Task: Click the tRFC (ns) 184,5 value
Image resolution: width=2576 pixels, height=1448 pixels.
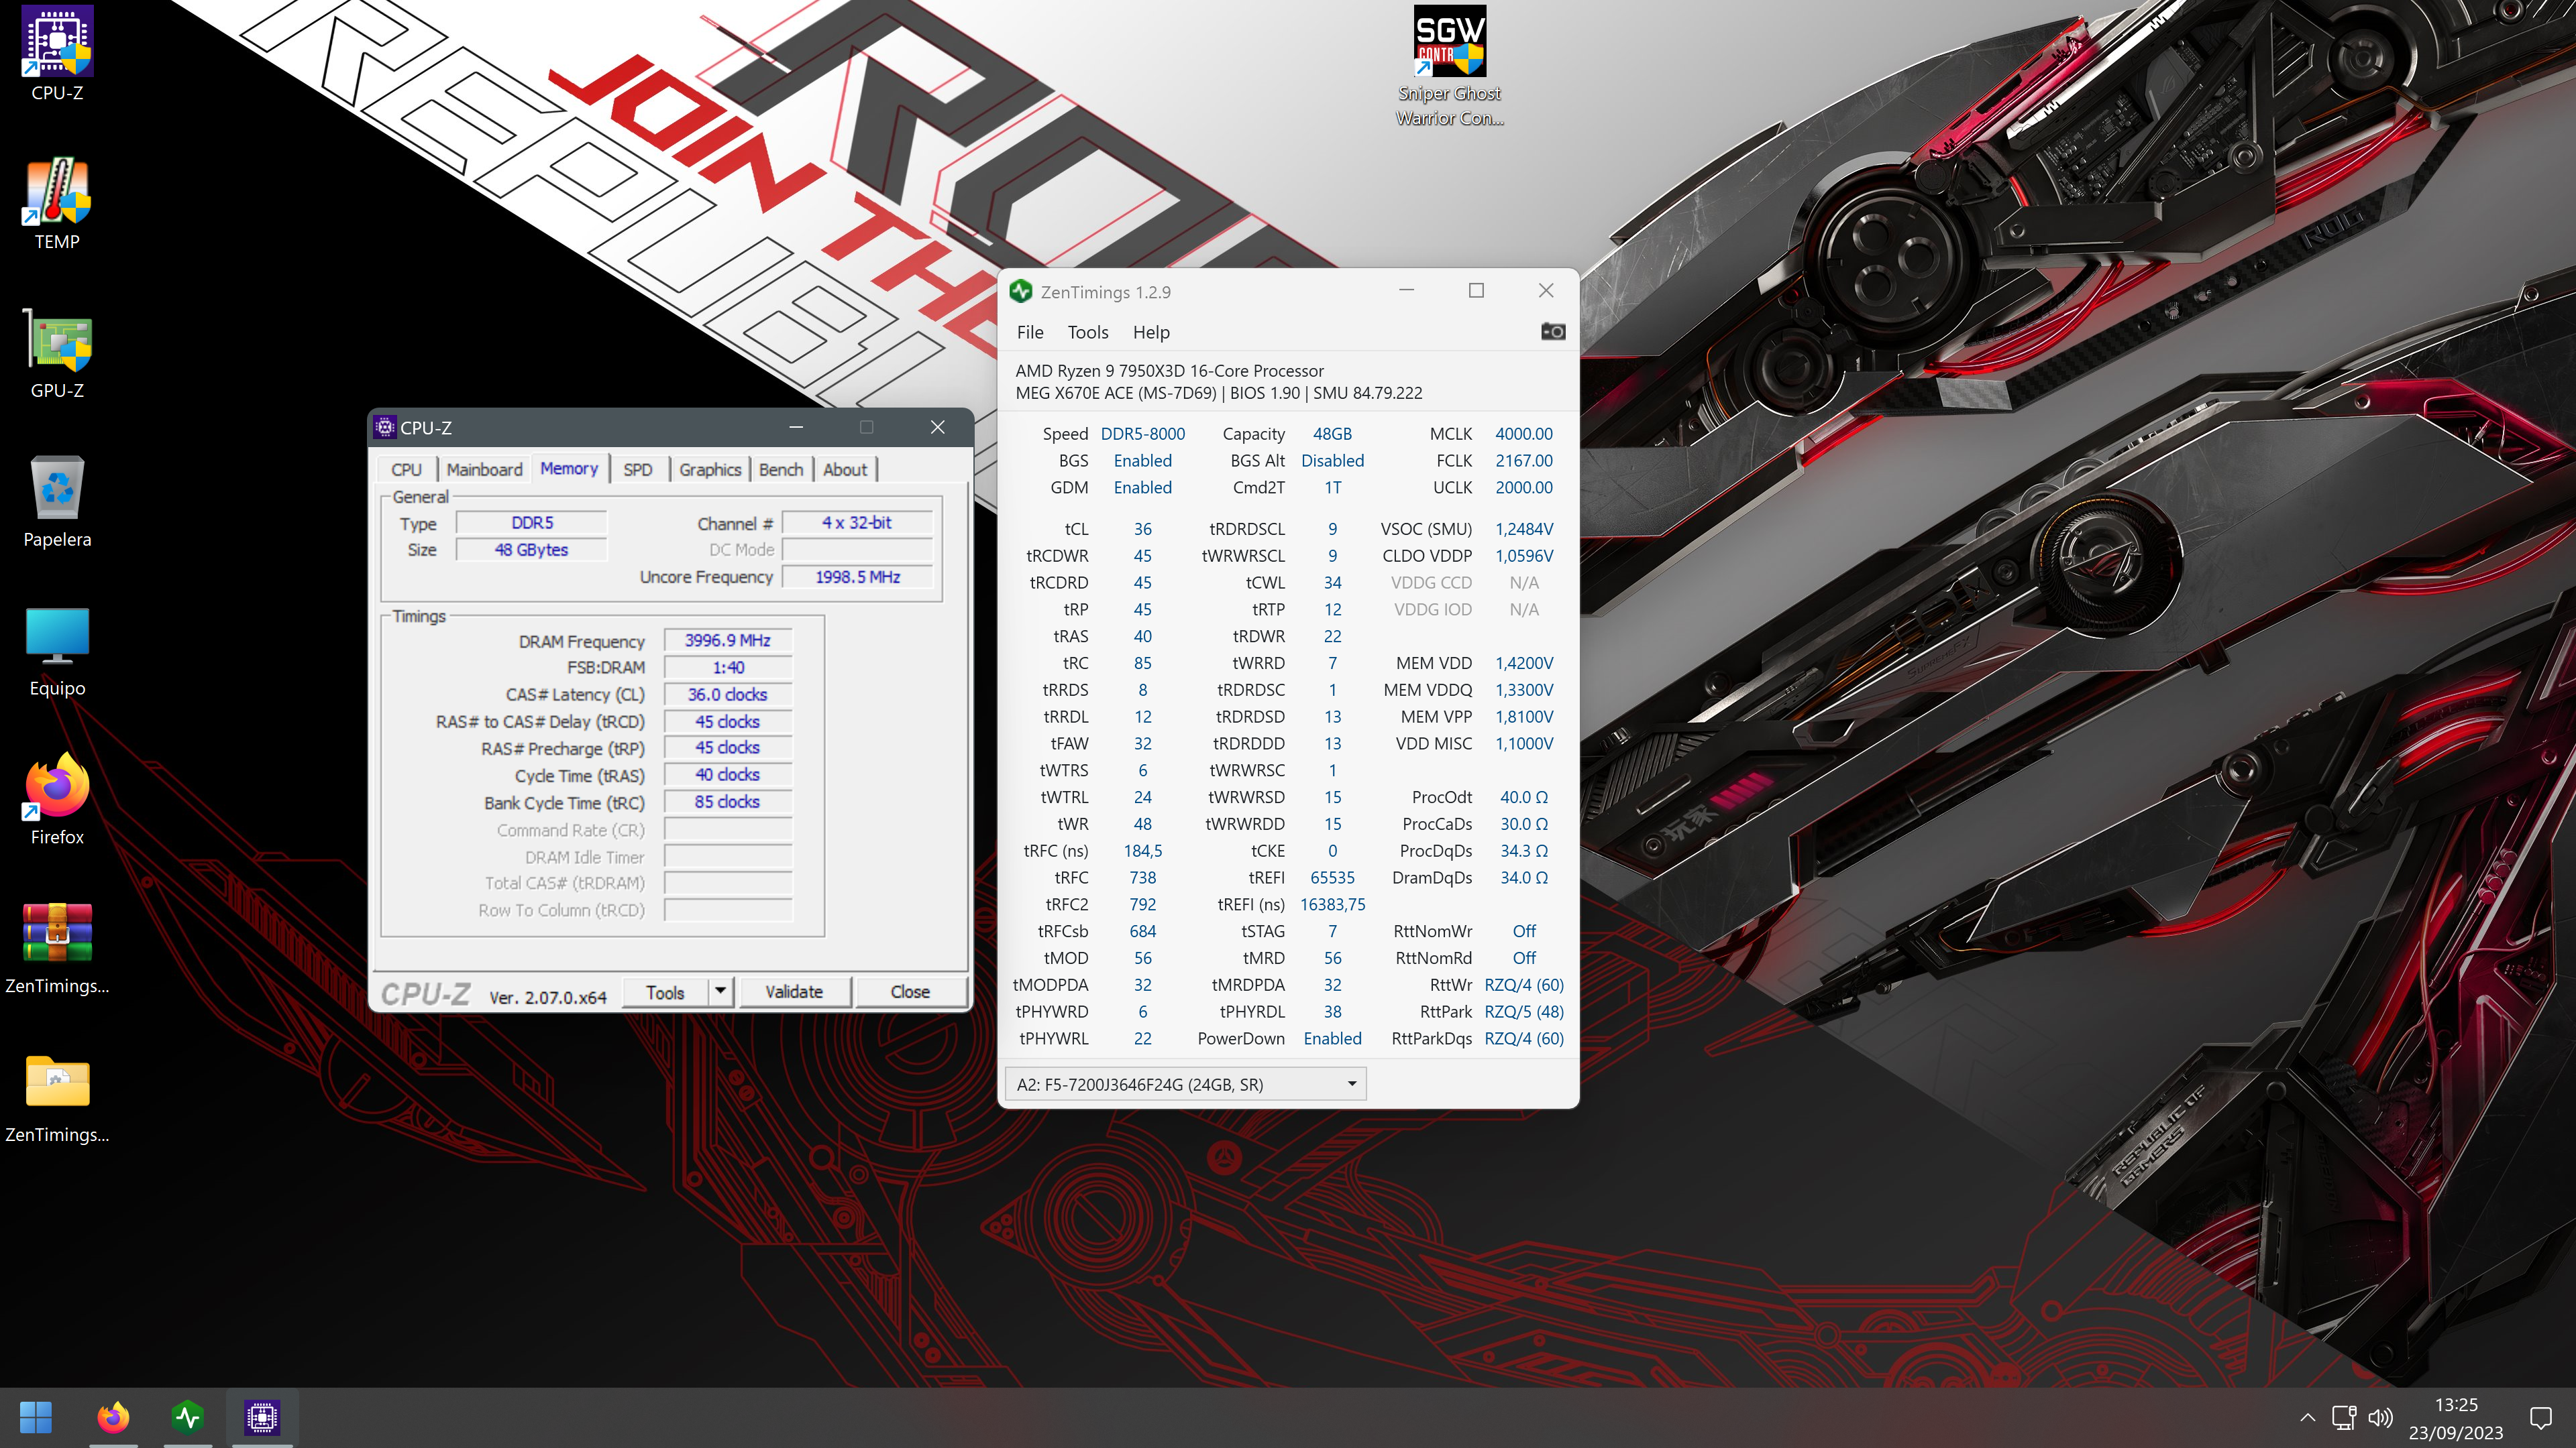Action: pyautogui.click(x=1142, y=851)
